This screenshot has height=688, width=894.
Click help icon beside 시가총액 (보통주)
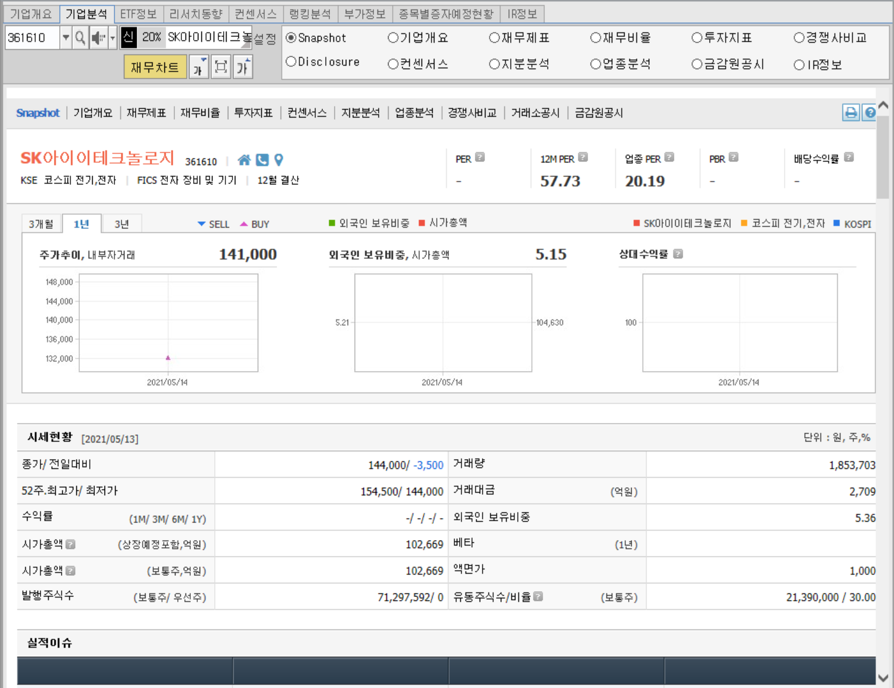70,571
